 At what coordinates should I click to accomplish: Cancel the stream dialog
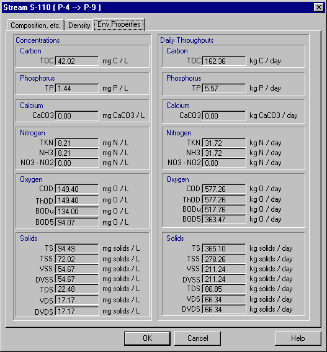point(197,338)
